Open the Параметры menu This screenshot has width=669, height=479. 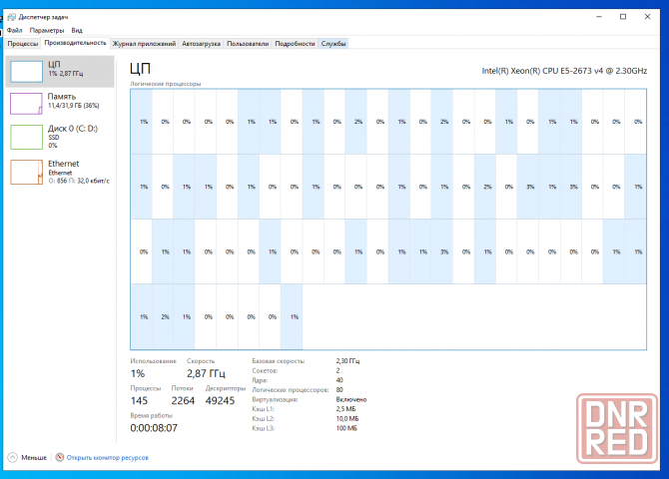(x=47, y=30)
